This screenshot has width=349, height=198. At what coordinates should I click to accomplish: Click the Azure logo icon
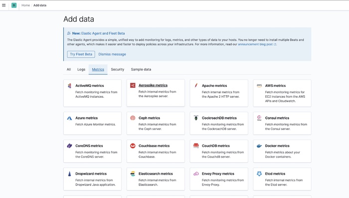pos(69,118)
